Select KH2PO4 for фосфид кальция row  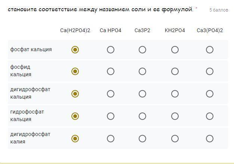click(175, 71)
